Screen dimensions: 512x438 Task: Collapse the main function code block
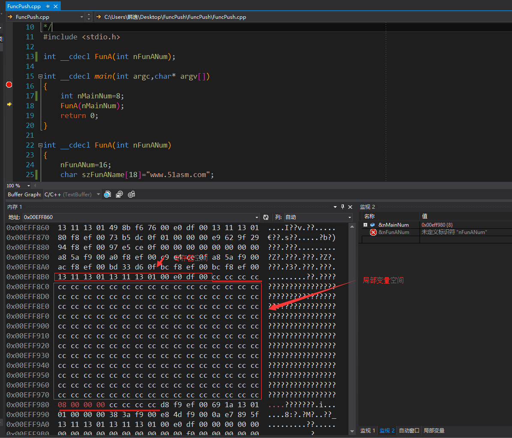pyautogui.click(x=40, y=77)
